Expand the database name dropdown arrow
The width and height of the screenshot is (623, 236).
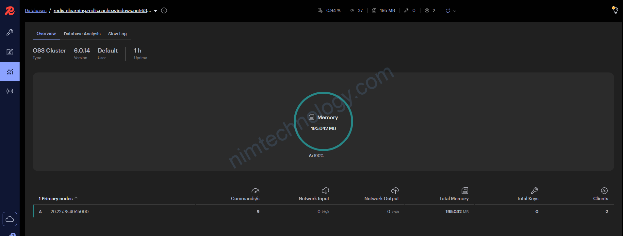point(156,11)
